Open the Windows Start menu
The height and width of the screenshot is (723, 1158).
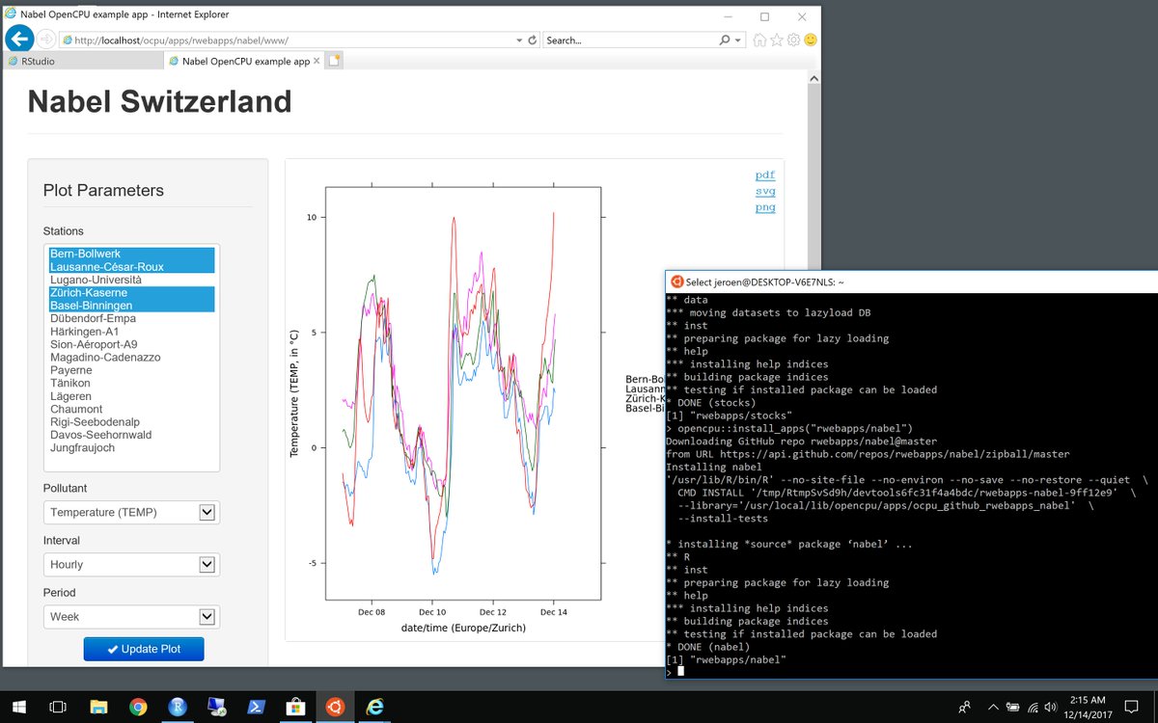18,707
